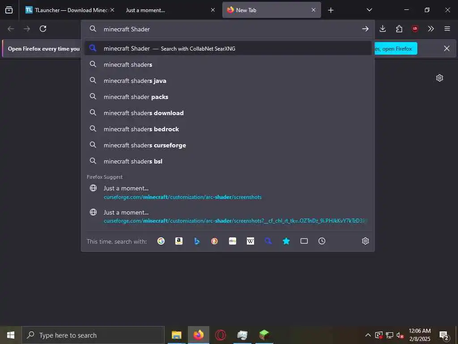Expand the list all tabs dropdown
The image size is (458, 344).
[369, 10]
